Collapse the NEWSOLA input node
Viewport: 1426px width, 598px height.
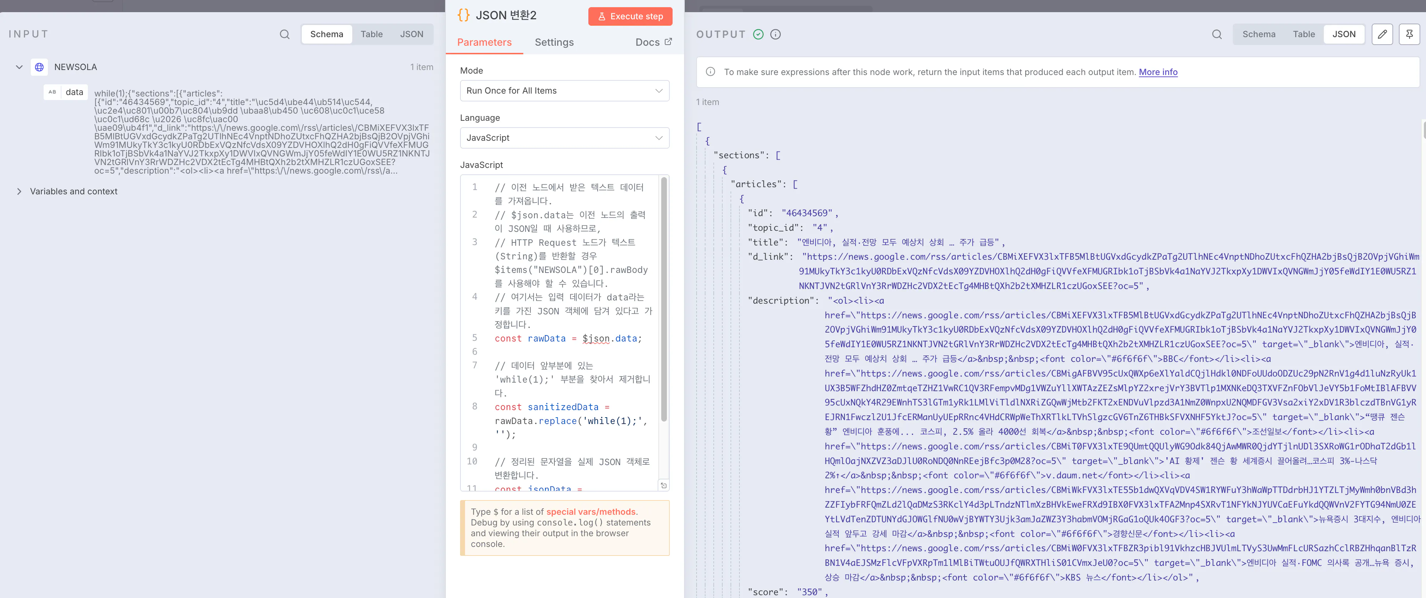point(19,67)
